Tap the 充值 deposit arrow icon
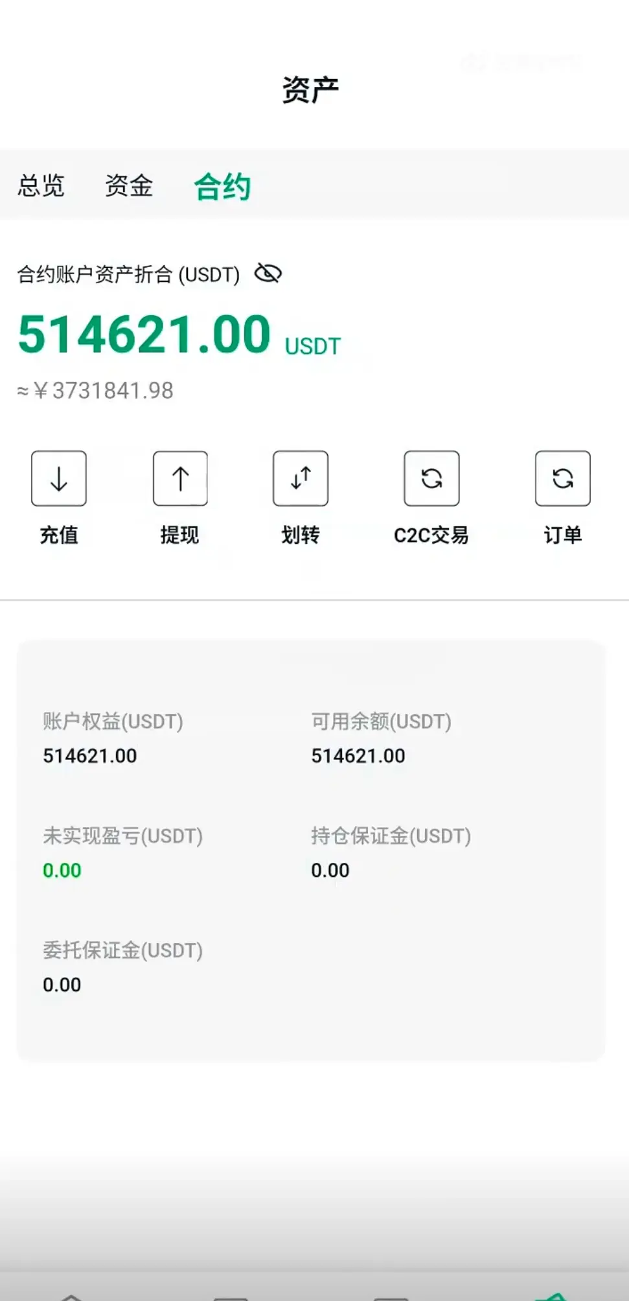Image resolution: width=629 pixels, height=1301 pixels. click(x=59, y=478)
